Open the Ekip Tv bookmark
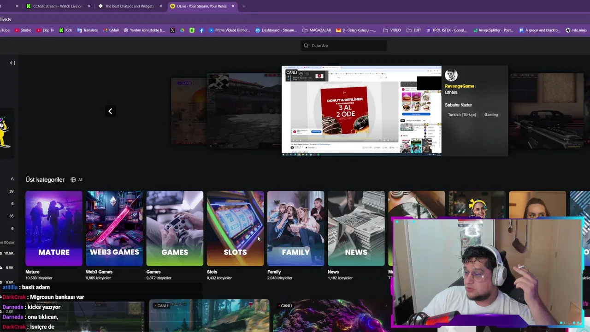 coord(45,30)
